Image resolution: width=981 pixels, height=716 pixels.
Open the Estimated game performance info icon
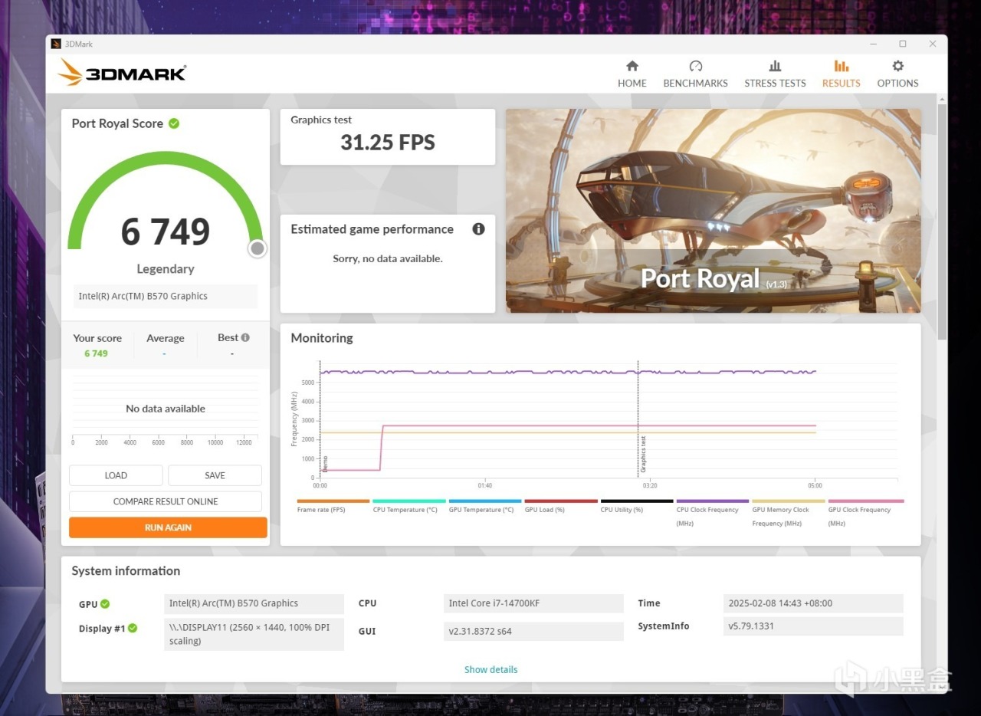[479, 229]
